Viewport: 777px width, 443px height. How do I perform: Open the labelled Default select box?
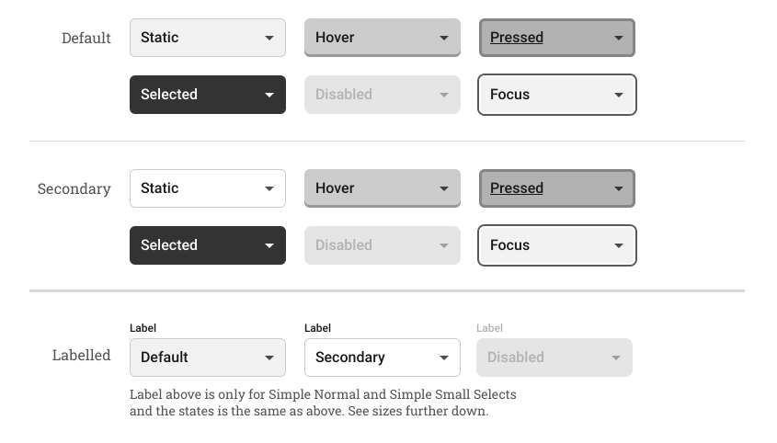click(x=207, y=358)
